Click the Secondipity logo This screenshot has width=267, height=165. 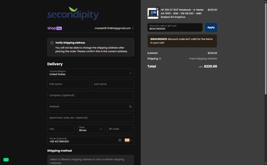[73, 13]
